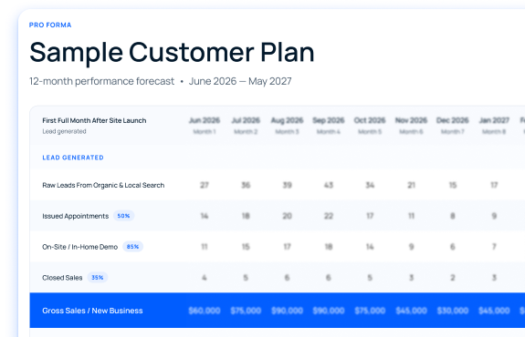Click Raw Leads value 17 for Jan 2027

click(x=494, y=185)
